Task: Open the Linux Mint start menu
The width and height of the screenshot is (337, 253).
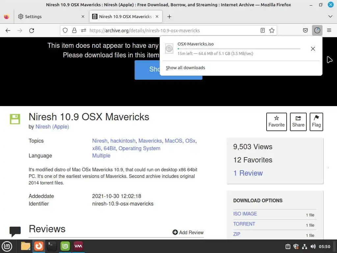Action: pyautogui.click(x=7, y=246)
